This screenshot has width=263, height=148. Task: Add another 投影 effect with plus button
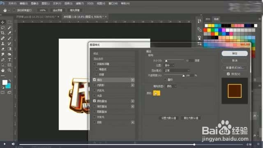[x=132, y=123]
